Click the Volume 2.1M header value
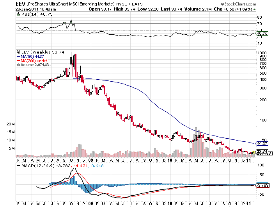 (198, 9)
